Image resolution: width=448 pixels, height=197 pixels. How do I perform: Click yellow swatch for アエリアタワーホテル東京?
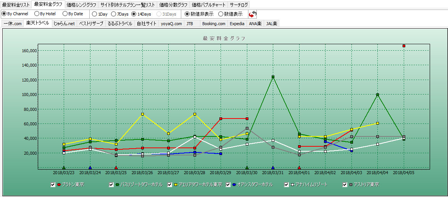click(176, 185)
